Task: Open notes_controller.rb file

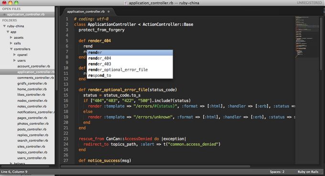Action: point(32,106)
